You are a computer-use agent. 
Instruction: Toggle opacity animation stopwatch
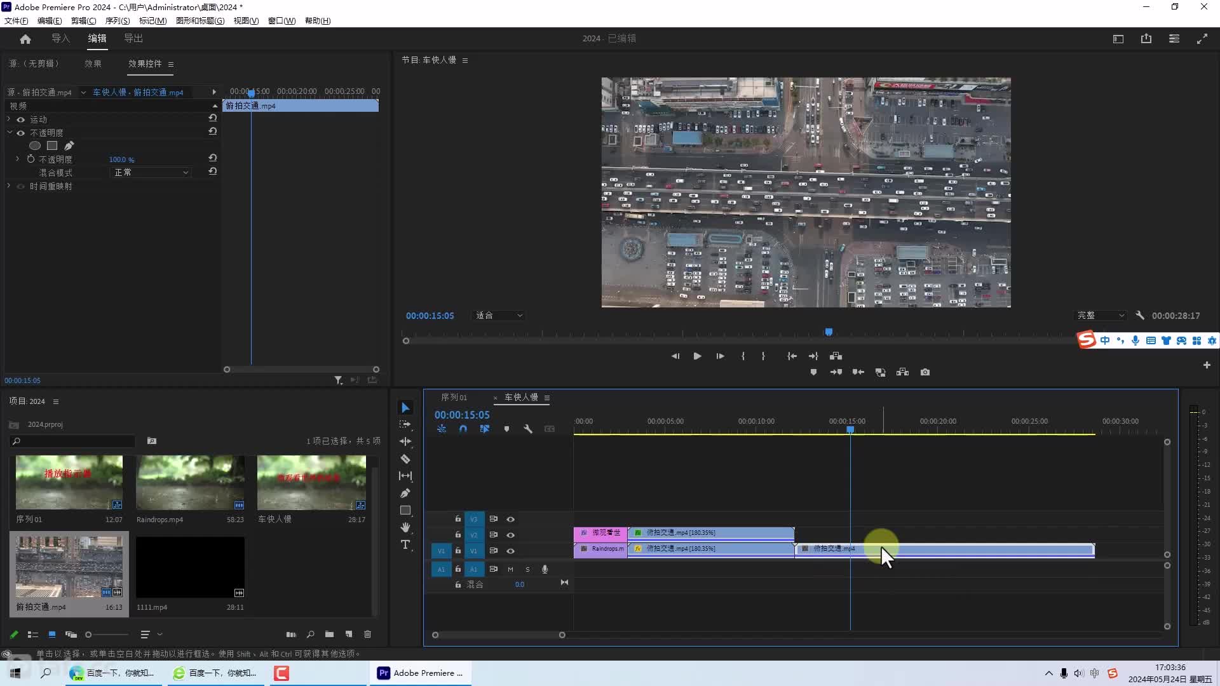coord(30,159)
